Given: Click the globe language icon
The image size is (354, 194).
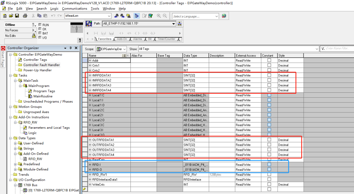Looking at the screenshot, I should tap(224, 16).
